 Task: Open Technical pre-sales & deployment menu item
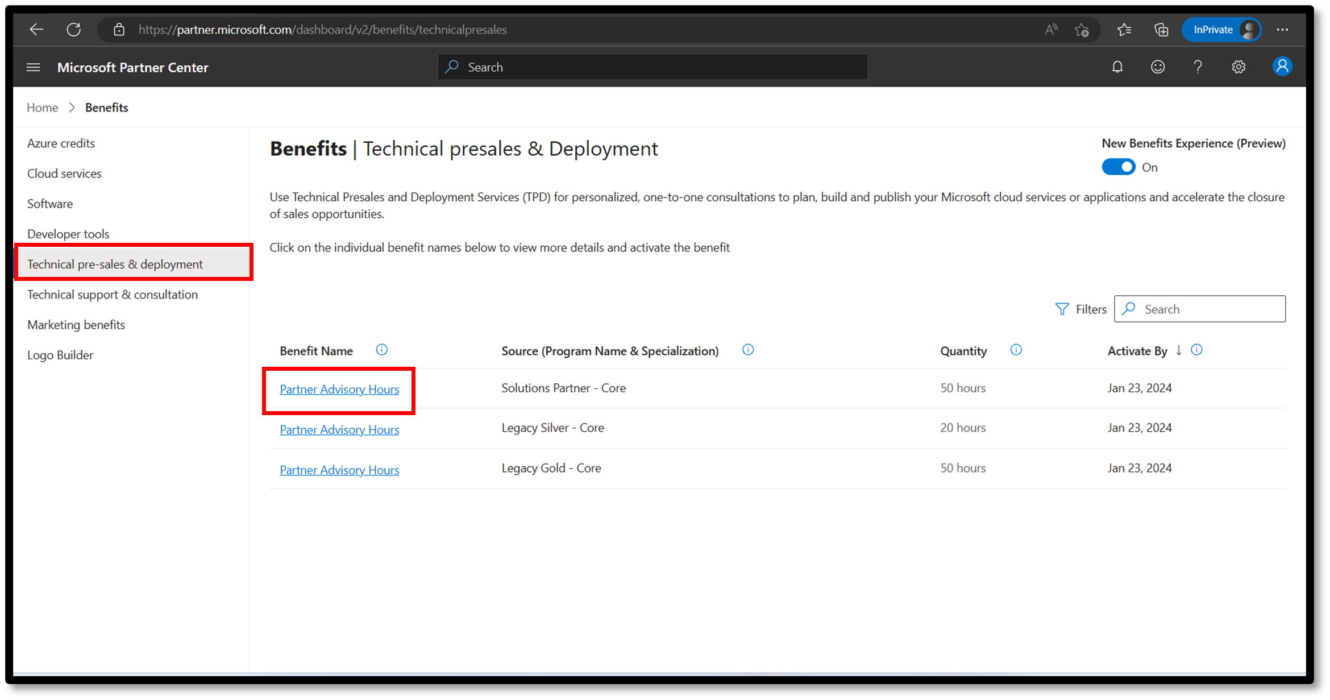pos(114,263)
